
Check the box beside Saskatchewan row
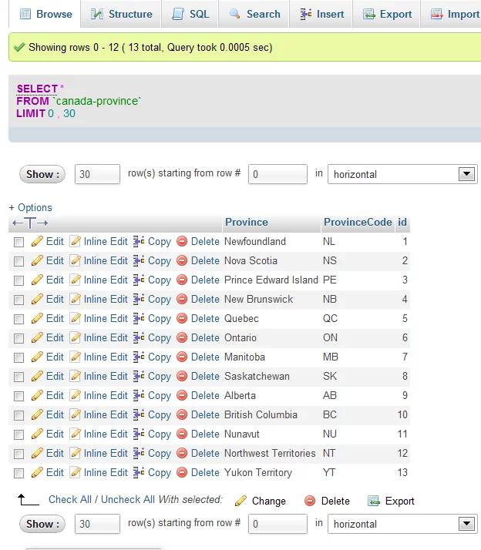(x=19, y=377)
